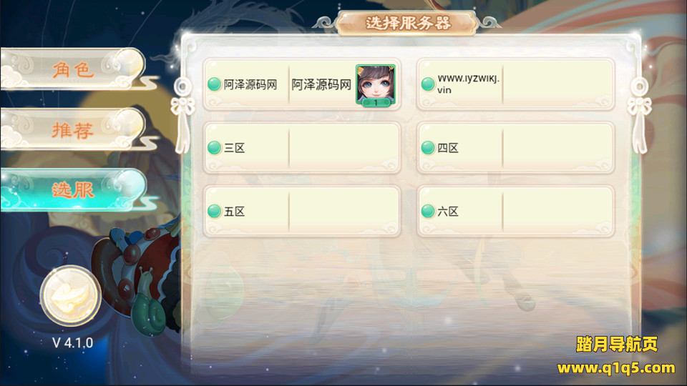The height and width of the screenshot is (386, 687).
Task: Switch to the 推荐 tab
Action: (x=73, y=129)
